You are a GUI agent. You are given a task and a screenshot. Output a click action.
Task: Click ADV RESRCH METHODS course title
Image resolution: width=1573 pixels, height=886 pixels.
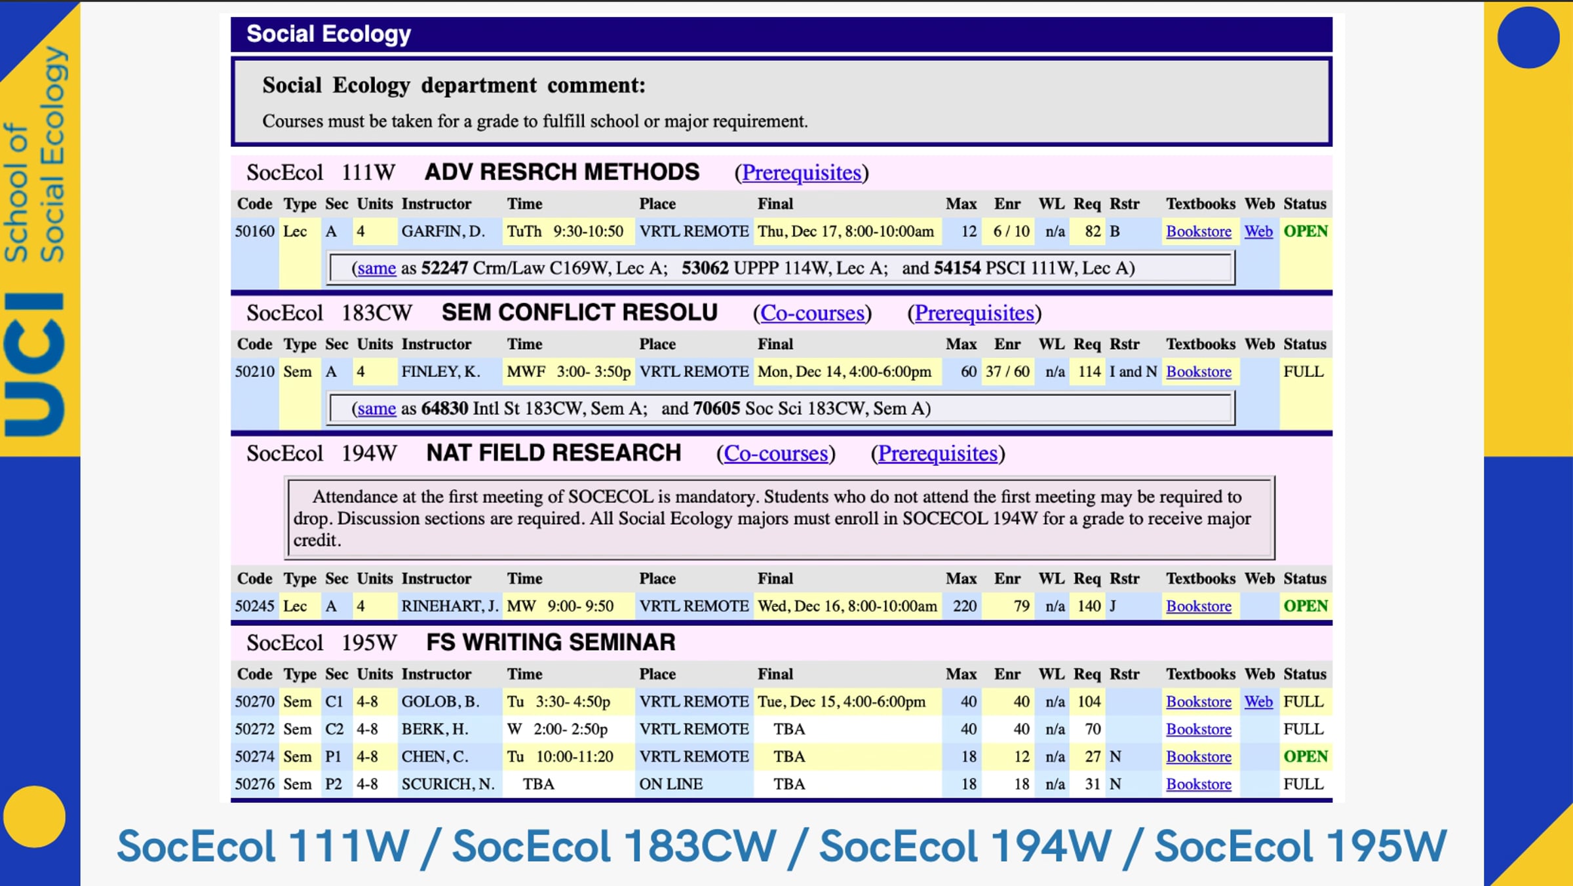[562, 172]
